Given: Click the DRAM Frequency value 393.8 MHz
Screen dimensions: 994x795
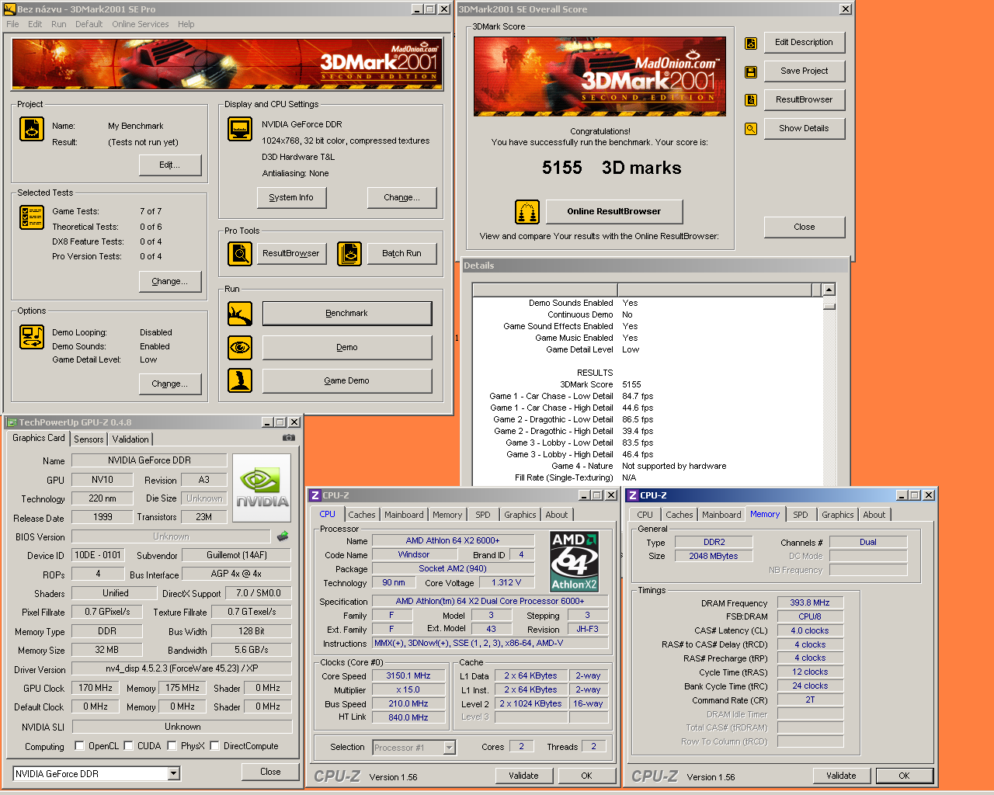Looking at the screenshot, I should [x=810, y=603].
